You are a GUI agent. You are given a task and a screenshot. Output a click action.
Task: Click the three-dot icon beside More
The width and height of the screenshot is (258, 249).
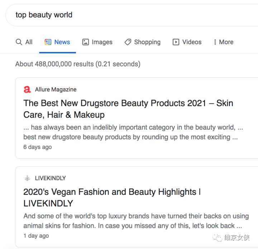click(x=215, y=42)
